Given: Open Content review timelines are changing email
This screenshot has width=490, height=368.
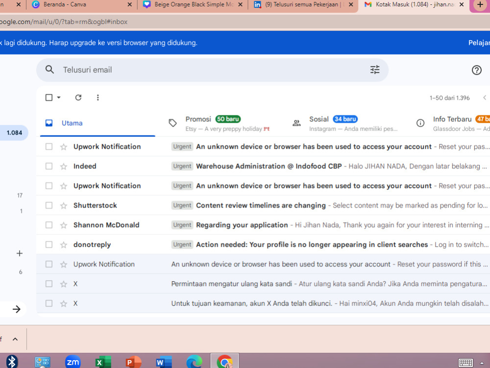Looking at the screenshot, I should coord(261,205).
